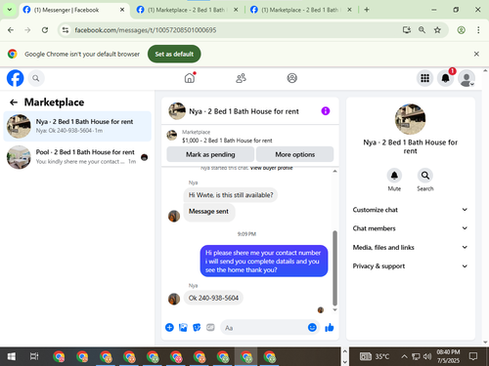Click the chat scroll down arrow
This screenshot has height=366, width=489.
(334, 310)
